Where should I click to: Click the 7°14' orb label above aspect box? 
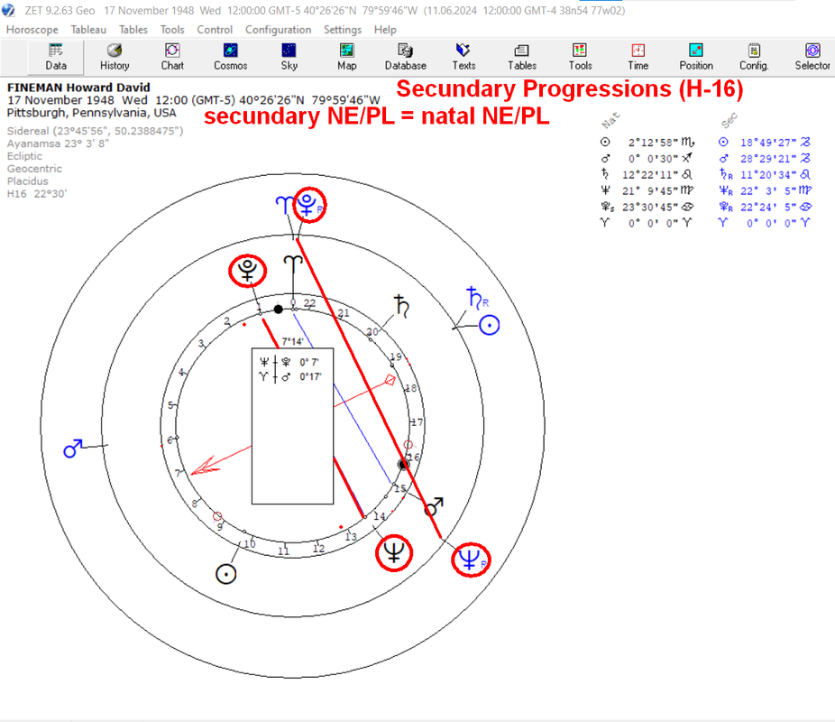point(292,341)
